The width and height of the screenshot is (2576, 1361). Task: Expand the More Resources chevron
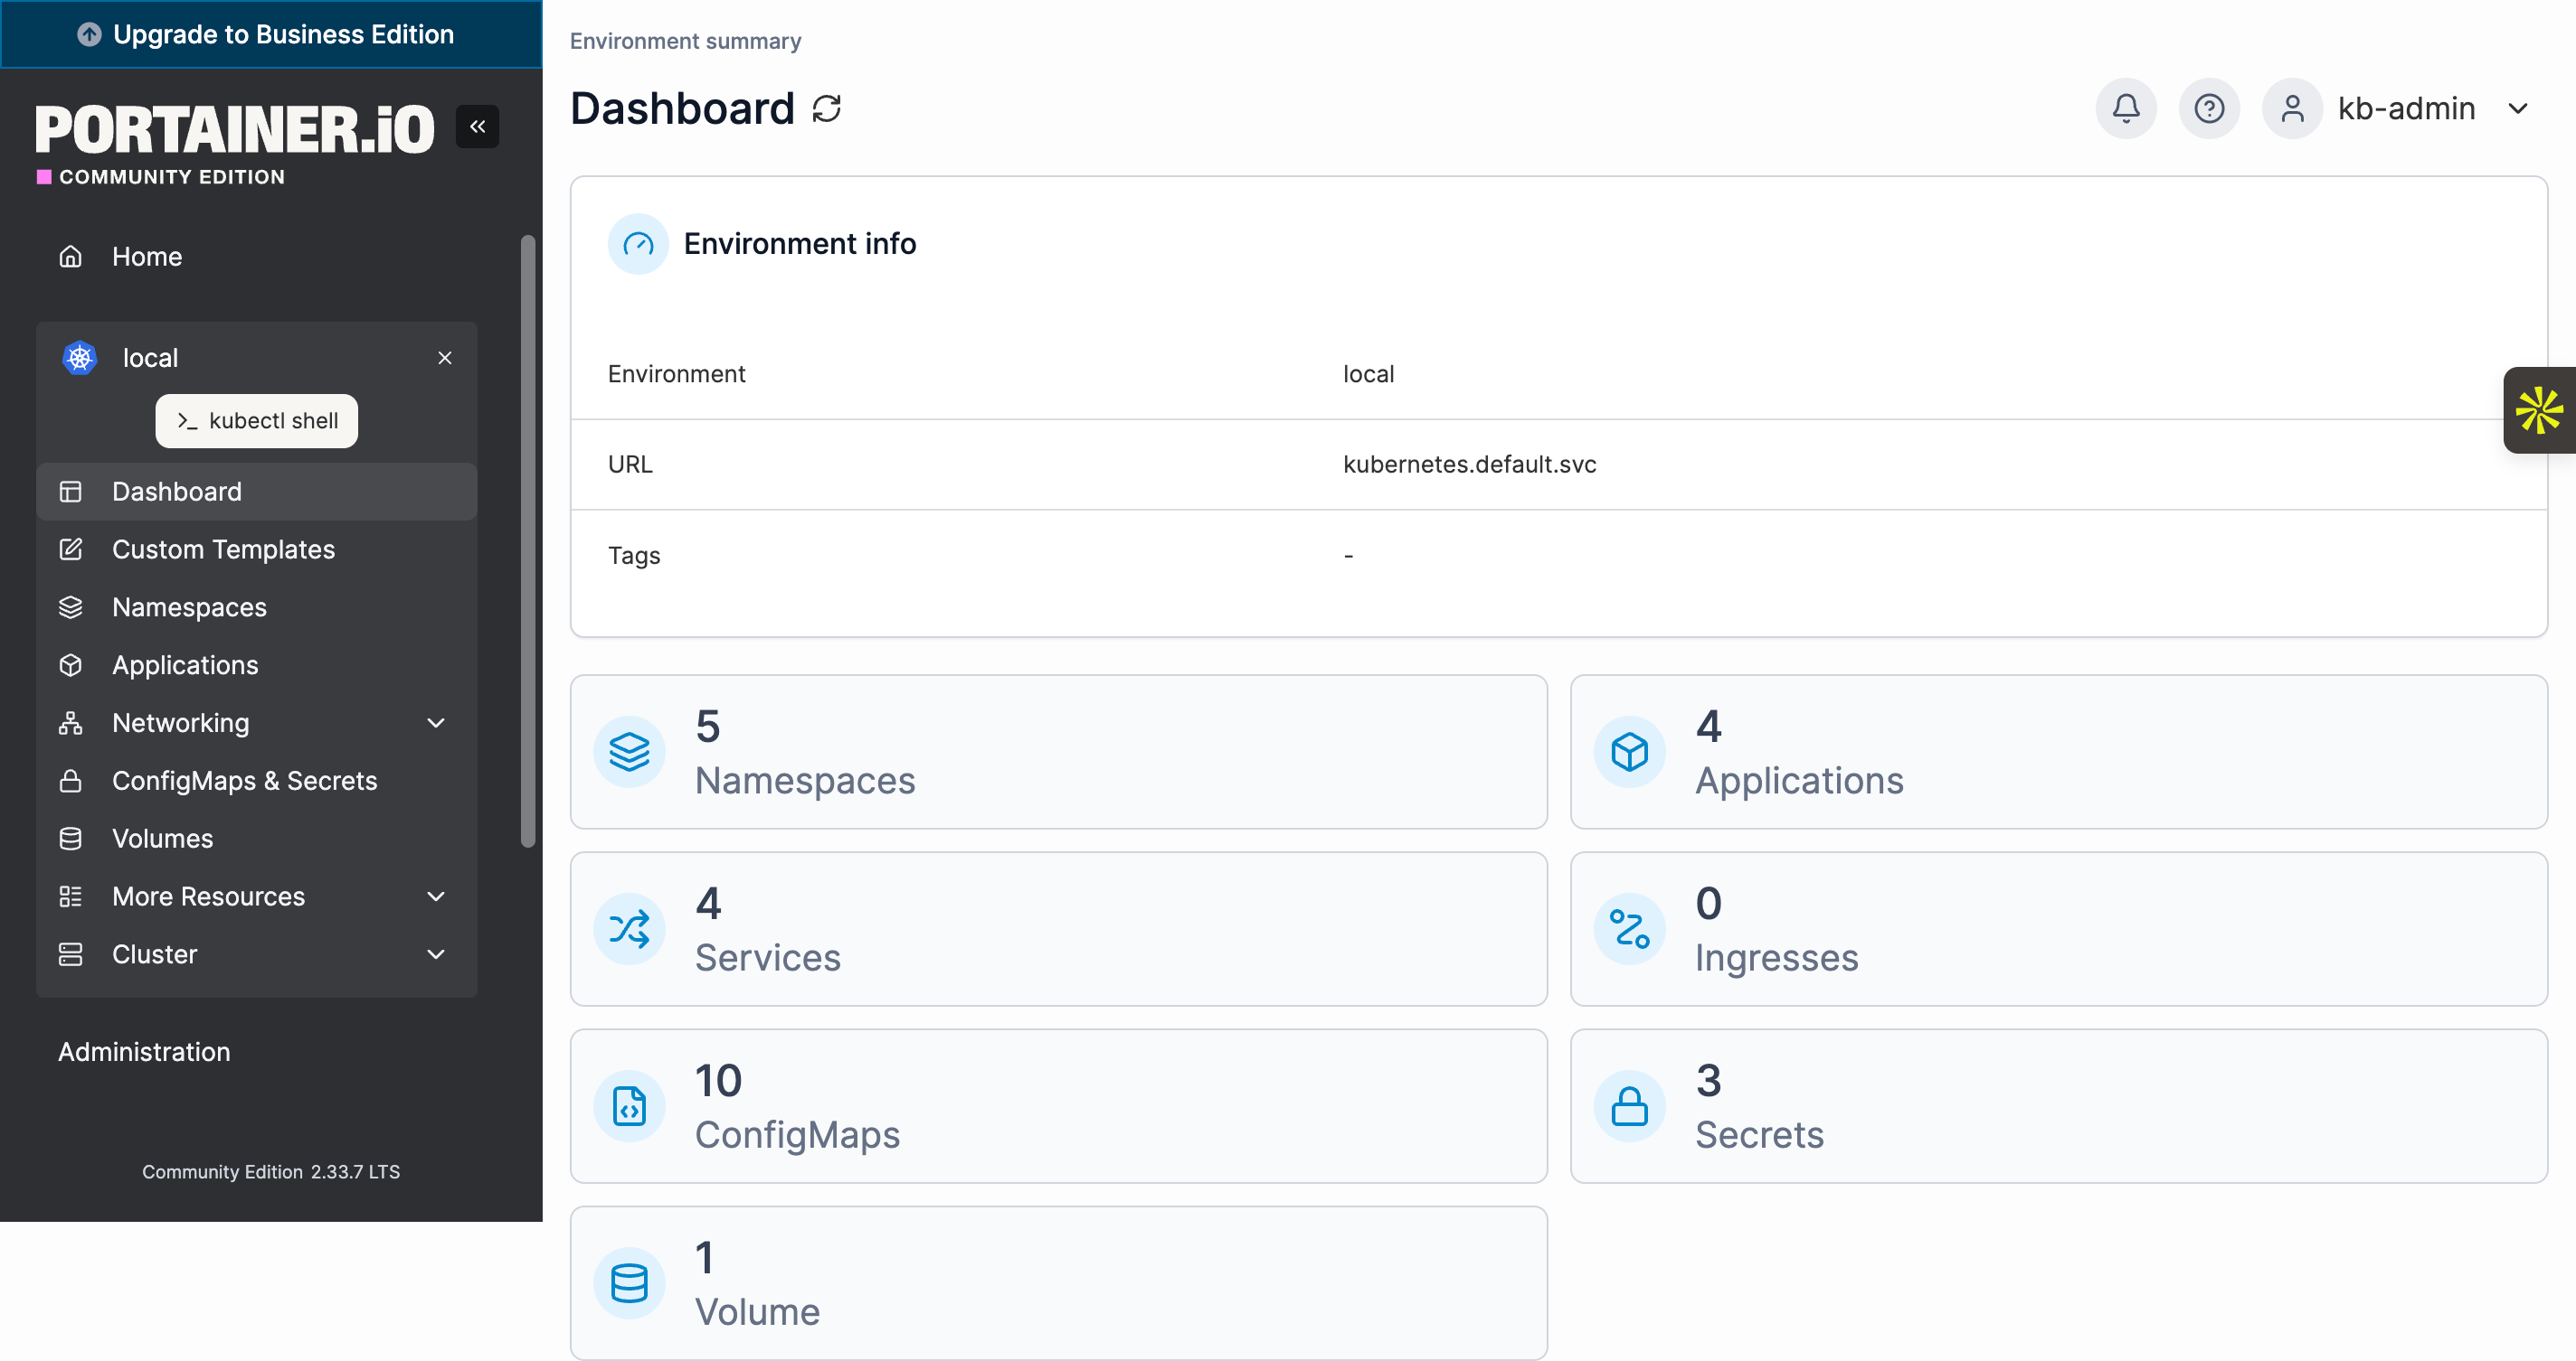point(436,897)
